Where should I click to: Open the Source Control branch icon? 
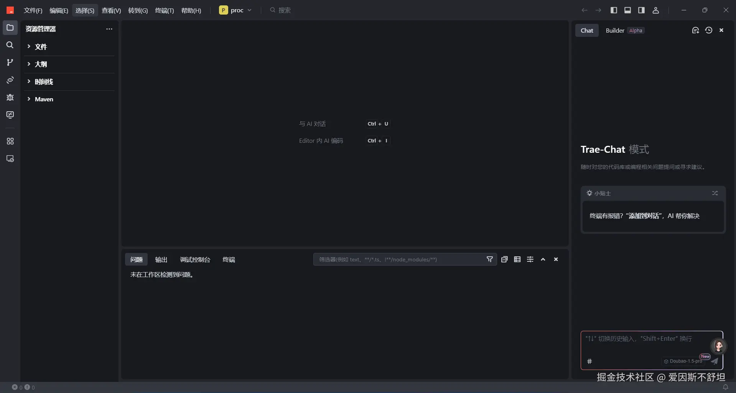(x=10, y=63)
